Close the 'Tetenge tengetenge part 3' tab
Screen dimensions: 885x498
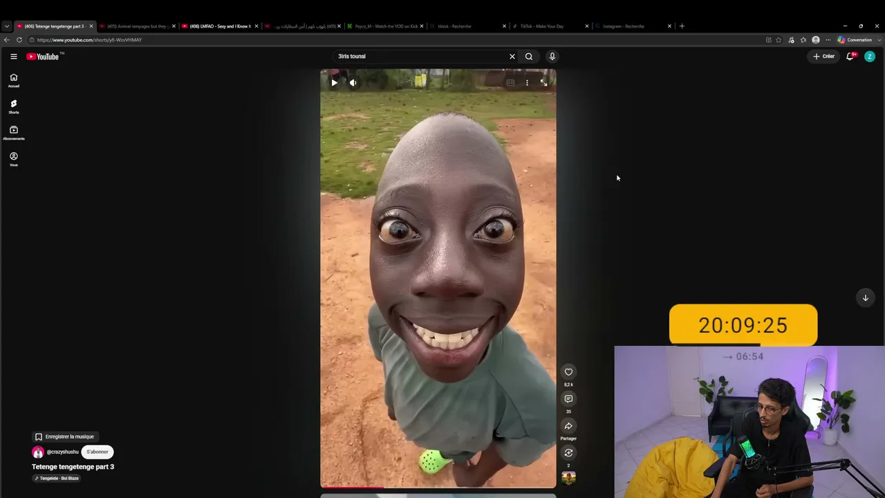click(91, 26)
